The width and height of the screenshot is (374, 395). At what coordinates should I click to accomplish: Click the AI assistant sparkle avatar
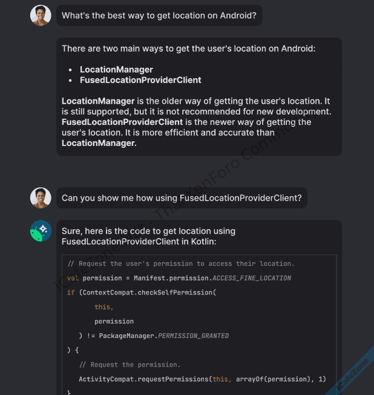pos(41,231)
